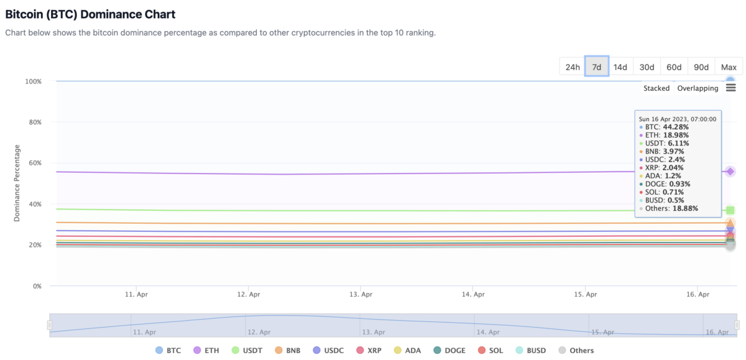The height and width of the screenshot is (360, 746).
Task: Click the blue USDC legend dot
Action: (x=317, y=350)
